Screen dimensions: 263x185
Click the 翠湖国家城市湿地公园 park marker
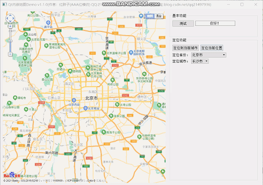(46, 45)
